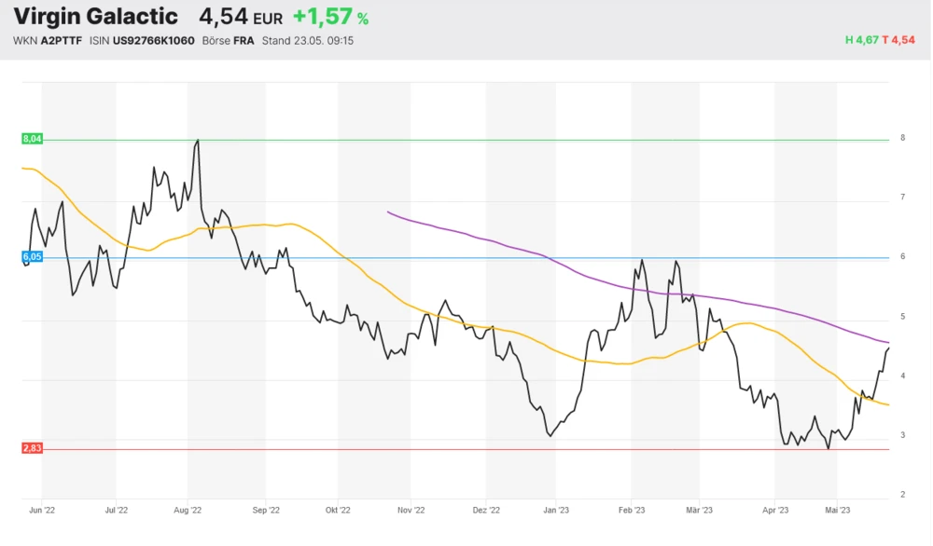Click the 8 value on right price axis
Image resolution: width=933 pixels, height=546 pixels.
[x=902, y=138]
